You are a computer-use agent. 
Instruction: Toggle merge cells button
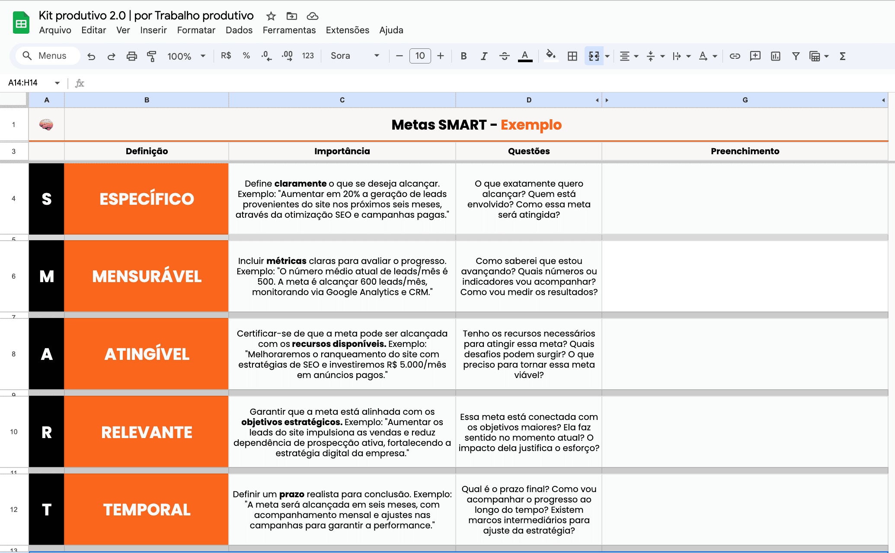pos(594,56)
